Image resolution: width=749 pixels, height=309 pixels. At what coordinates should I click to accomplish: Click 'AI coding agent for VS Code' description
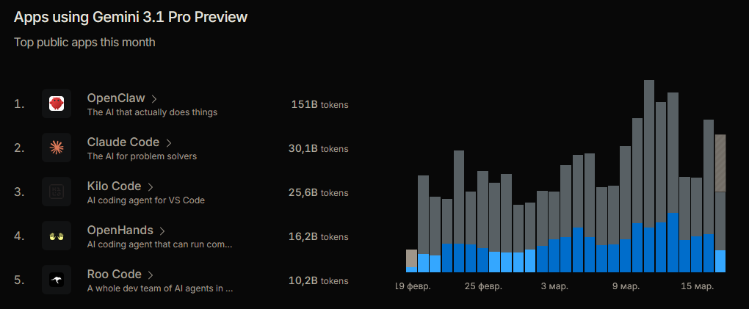coord(145,200)
